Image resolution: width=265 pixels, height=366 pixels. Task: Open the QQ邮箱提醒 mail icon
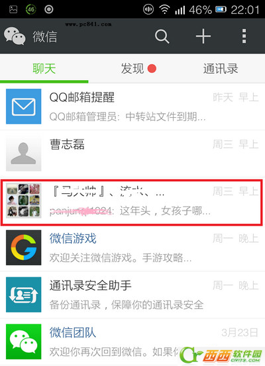click(24, 107)
